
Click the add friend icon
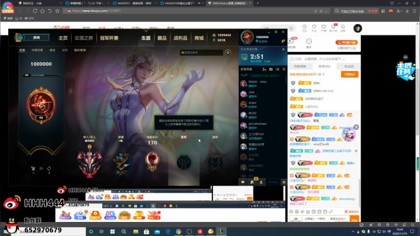pos(264,69)
